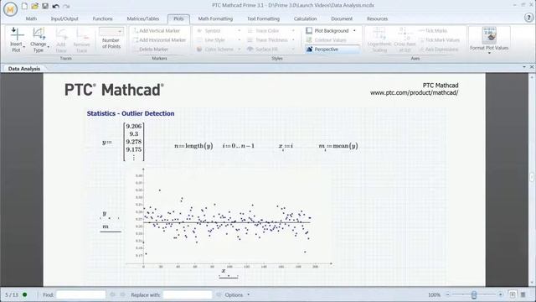The image size is (536, 302).
Task: Select the Plots ribbon tab
Action: (178, 18)
